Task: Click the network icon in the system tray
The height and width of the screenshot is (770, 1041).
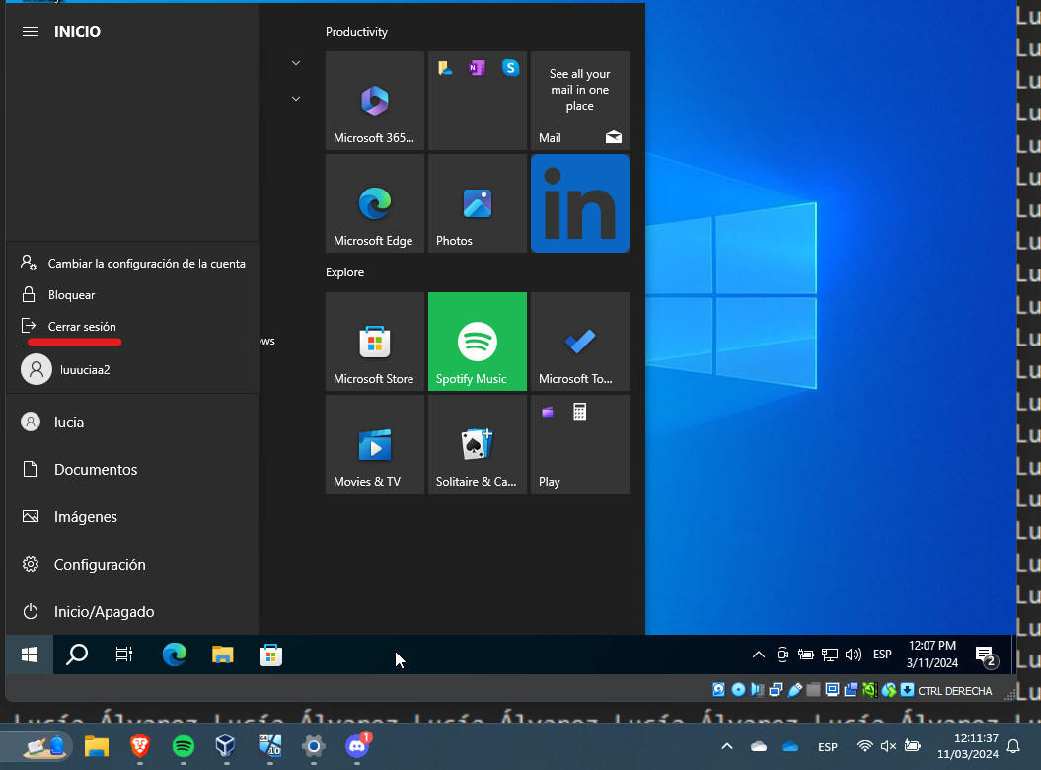Action: pyautogui.click(x=830, y=654)
